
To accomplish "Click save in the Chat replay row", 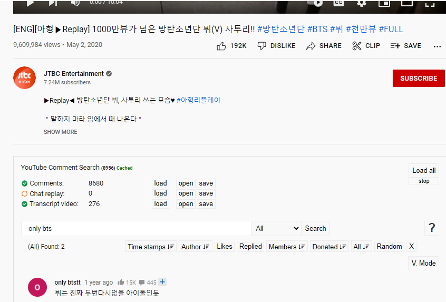I will coord(206,193).
